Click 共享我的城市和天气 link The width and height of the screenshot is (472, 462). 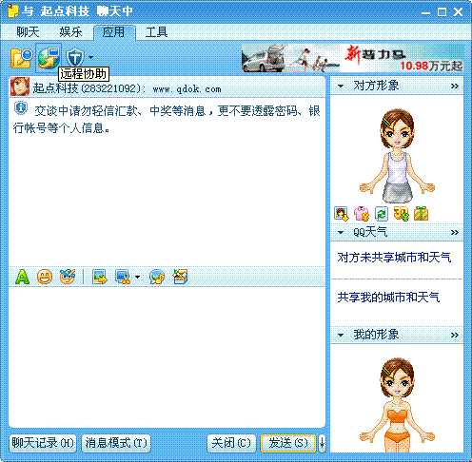(388, 298)
